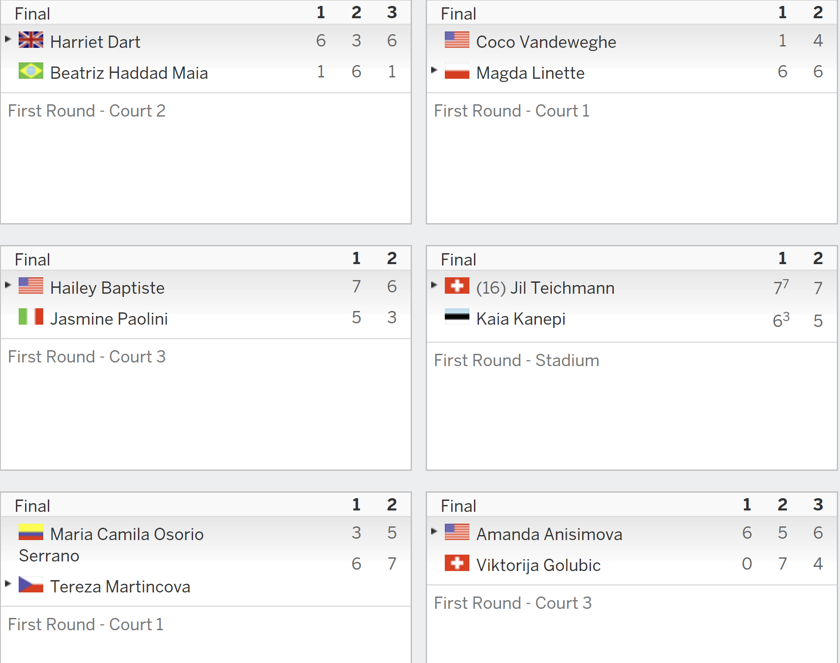The image size is (840, 663).
Task: Click the British flag beside Harriet Dart
Action: pos(31,40)
